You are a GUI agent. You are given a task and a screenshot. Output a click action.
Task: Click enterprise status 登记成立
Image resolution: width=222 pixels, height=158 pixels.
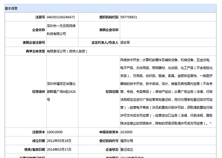pyautogui.click(x=127, y=149)
